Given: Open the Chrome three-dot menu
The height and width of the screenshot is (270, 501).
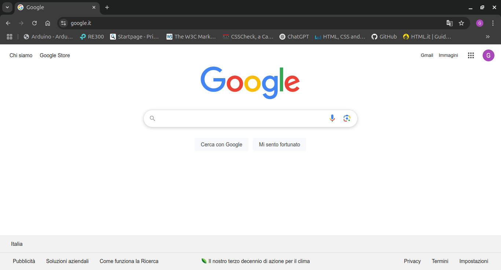Looking at the screenshot, I should [x=493, y=23].
